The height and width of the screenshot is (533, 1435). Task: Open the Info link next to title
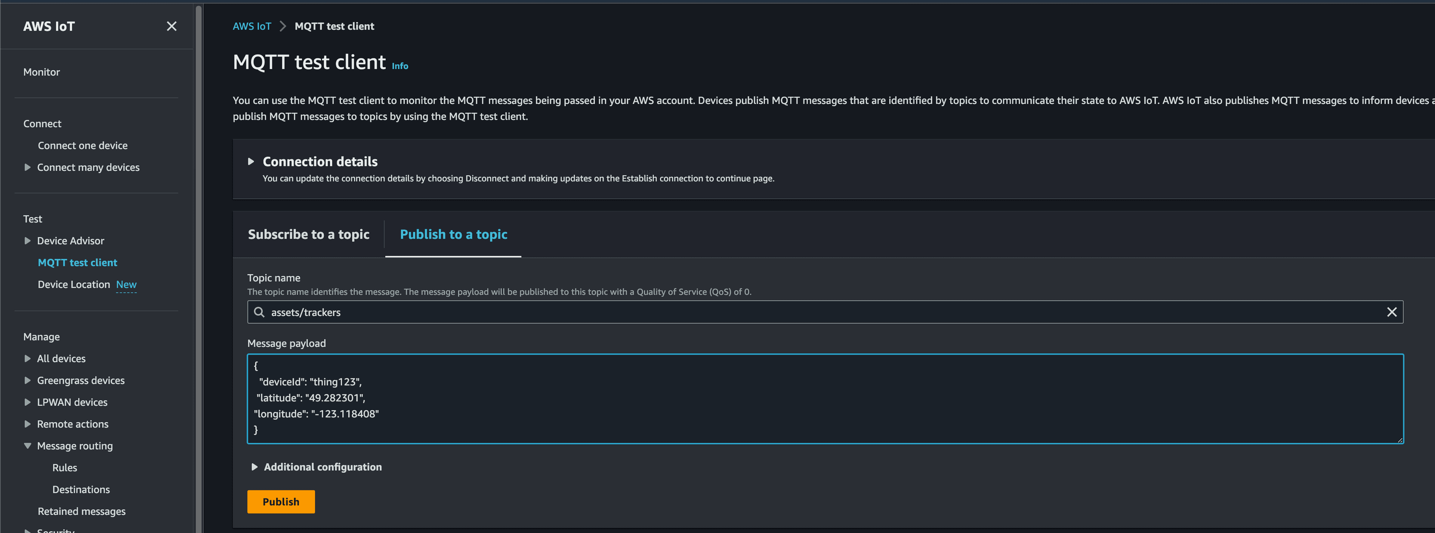[399, 66]
